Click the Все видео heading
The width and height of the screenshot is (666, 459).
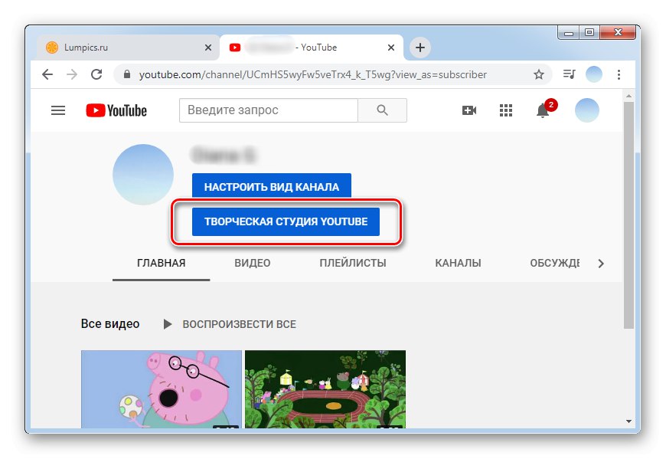click(110, 324)
